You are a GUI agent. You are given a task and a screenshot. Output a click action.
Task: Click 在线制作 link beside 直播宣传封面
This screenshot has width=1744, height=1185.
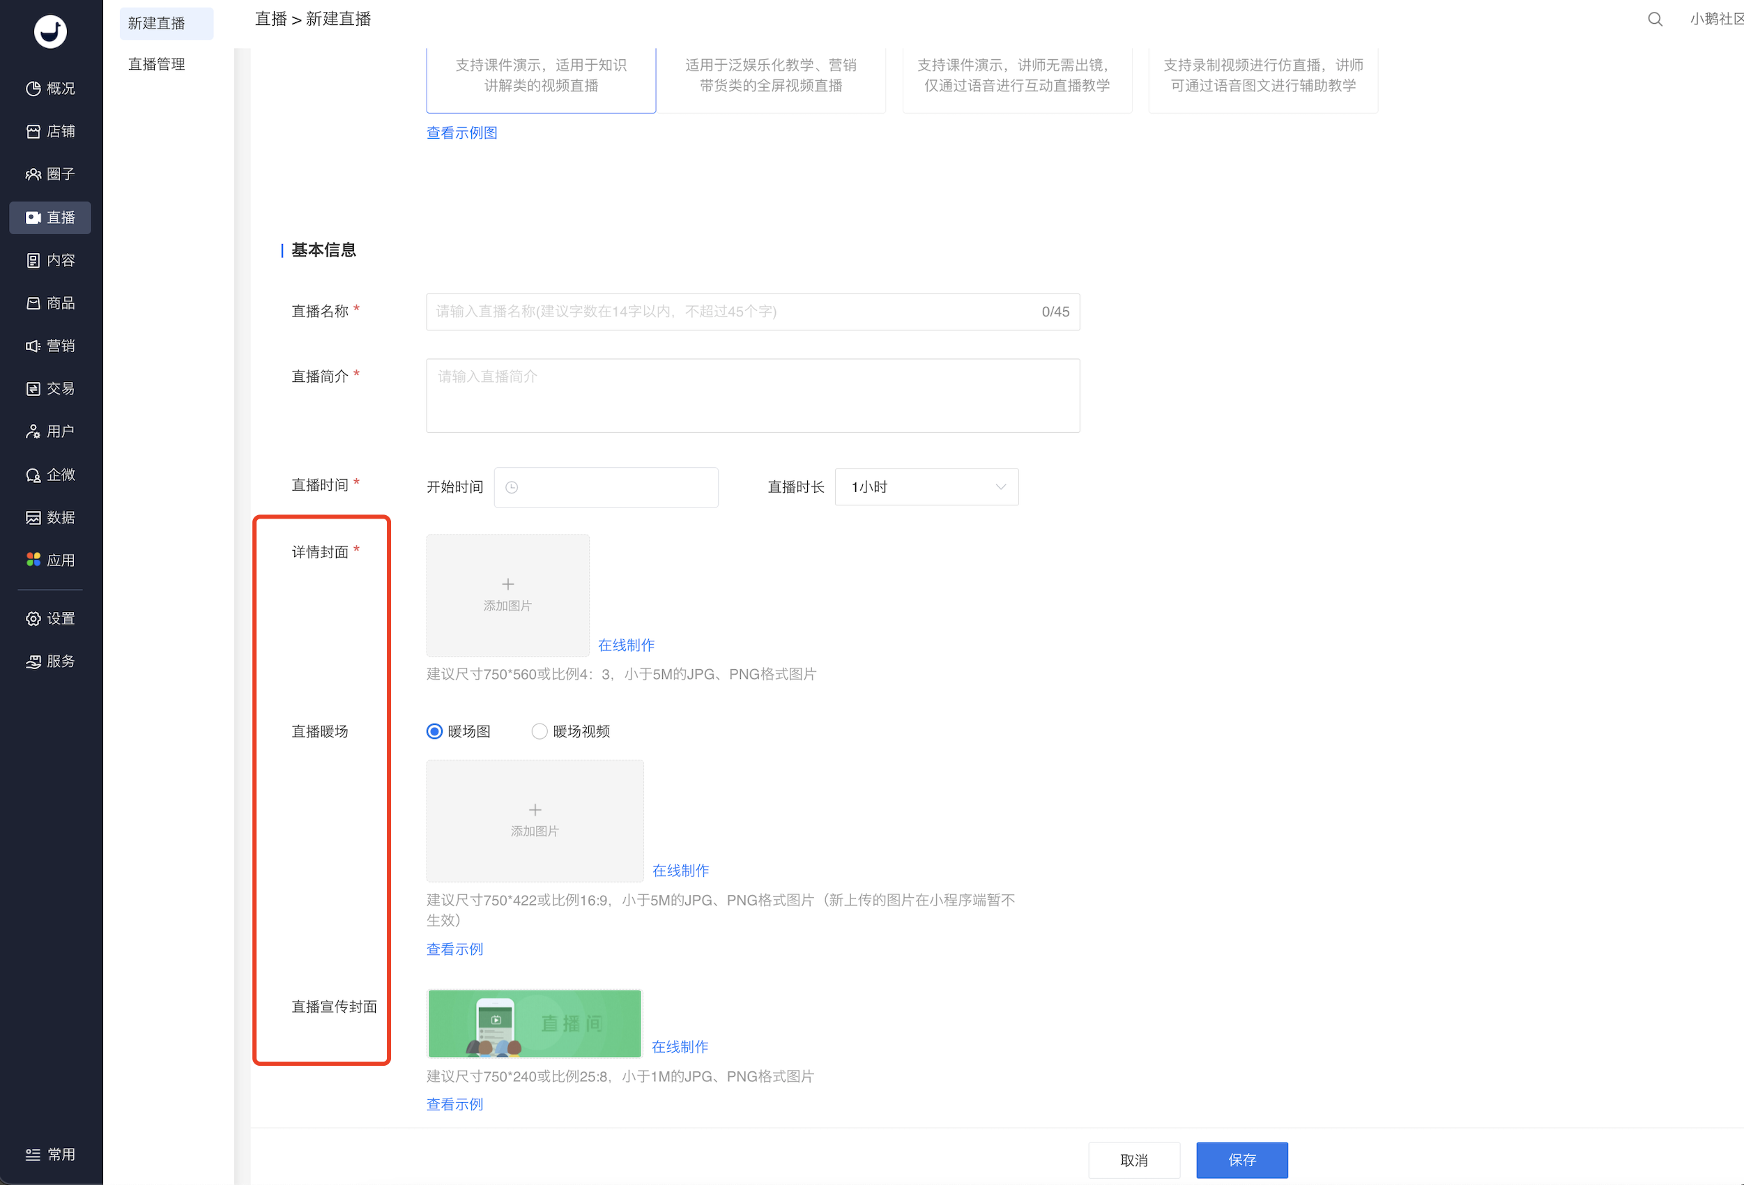[x=680, y=1047]
